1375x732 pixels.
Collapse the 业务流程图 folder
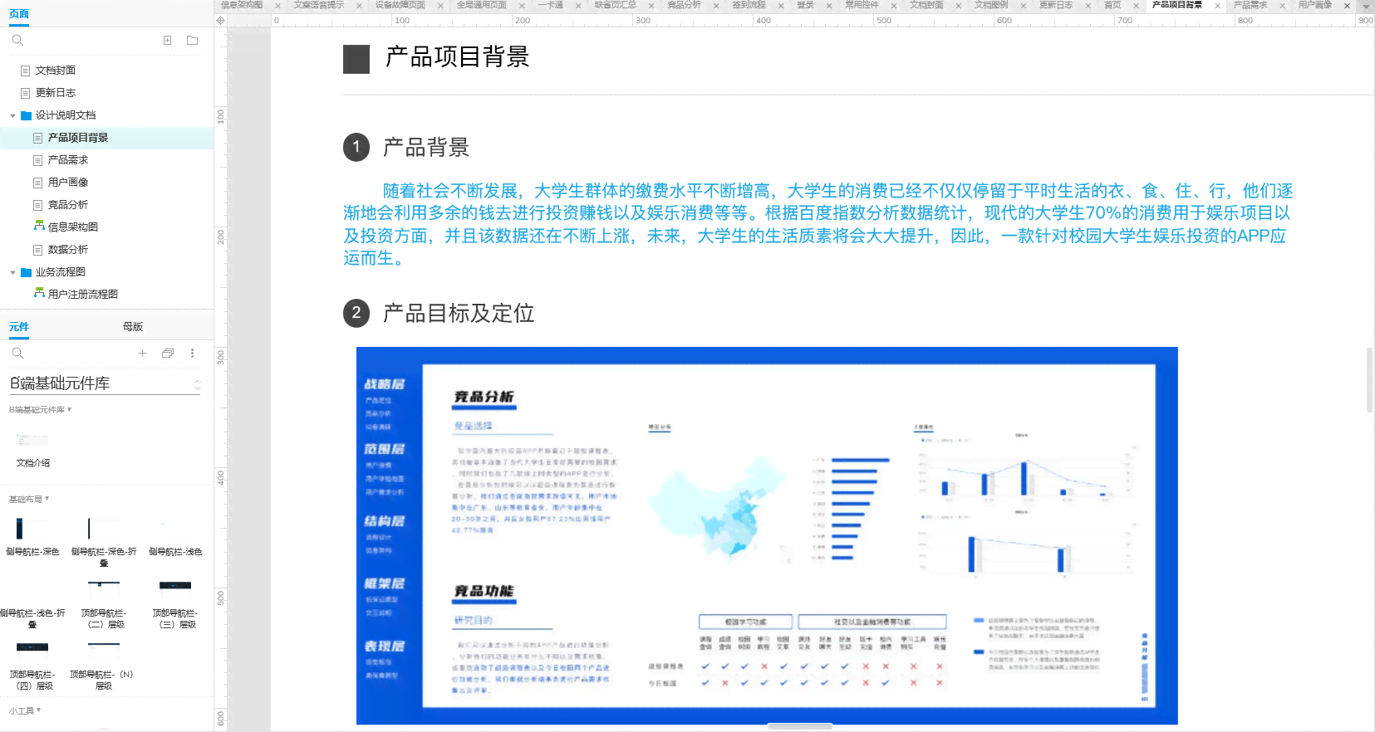tap(12, 272)
